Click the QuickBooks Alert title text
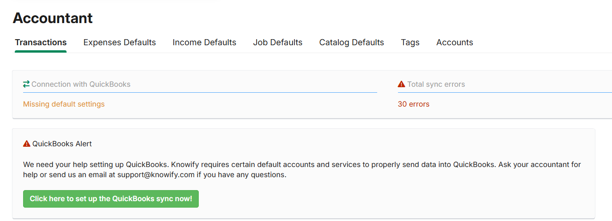 (x=62, y=144)
